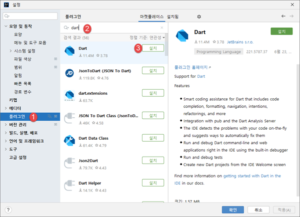Expand the 언어 및 프레임워크 section
Viewport: 300px width, 217px height.
coord(5,141)
